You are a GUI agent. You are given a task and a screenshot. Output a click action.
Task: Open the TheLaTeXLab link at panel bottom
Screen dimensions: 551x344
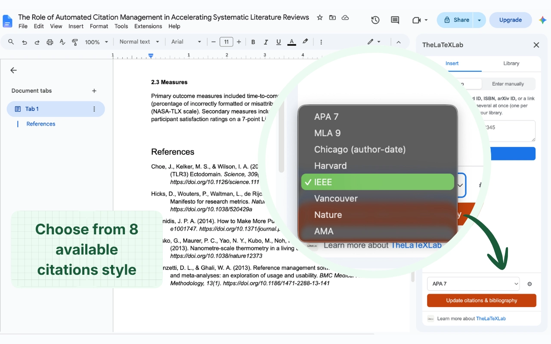point(491,319)
